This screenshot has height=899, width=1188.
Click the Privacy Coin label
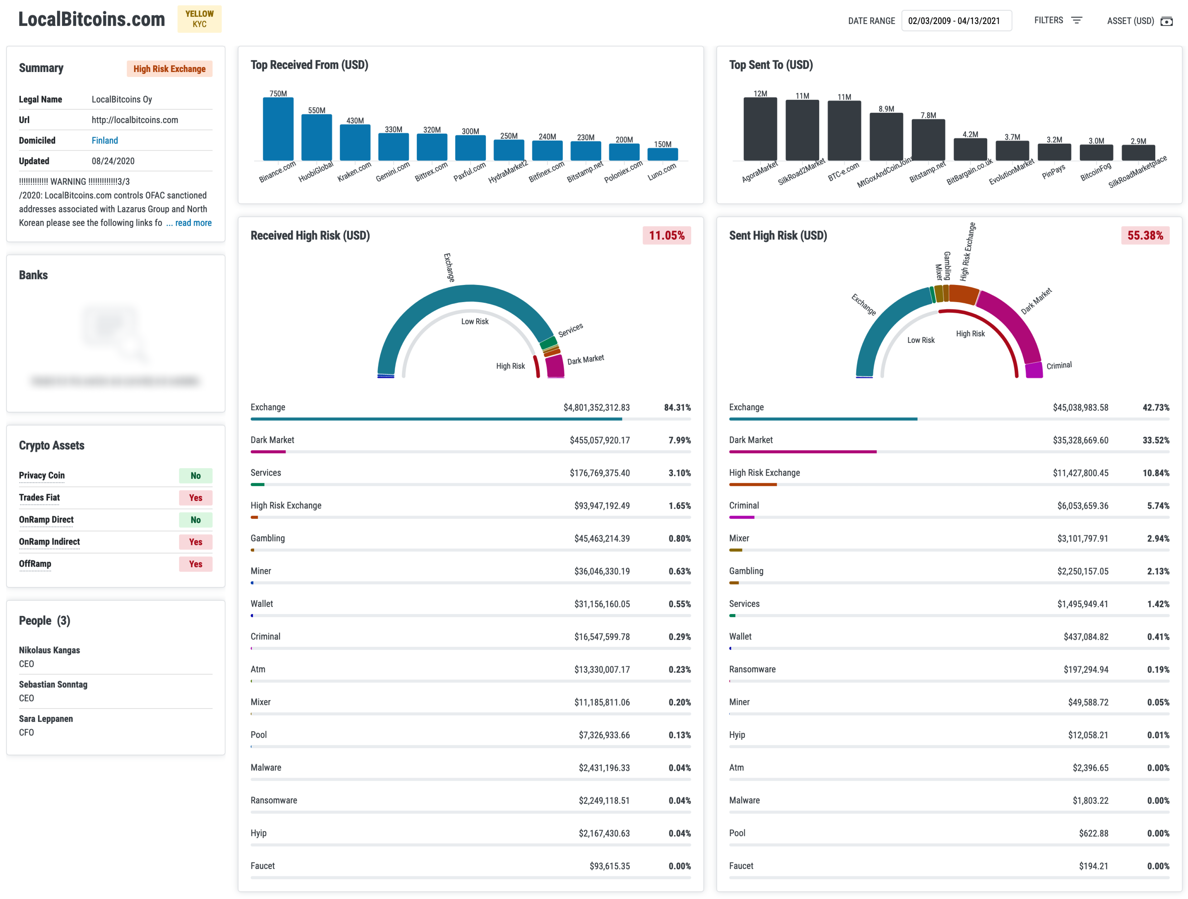[42, 476]
